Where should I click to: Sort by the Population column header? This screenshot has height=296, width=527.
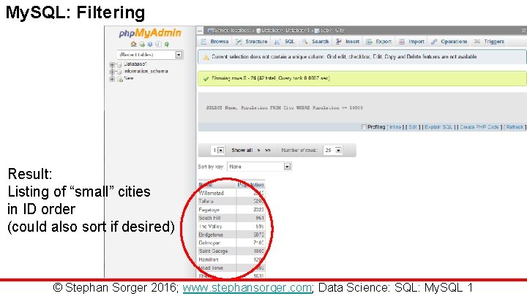(251, 185)
